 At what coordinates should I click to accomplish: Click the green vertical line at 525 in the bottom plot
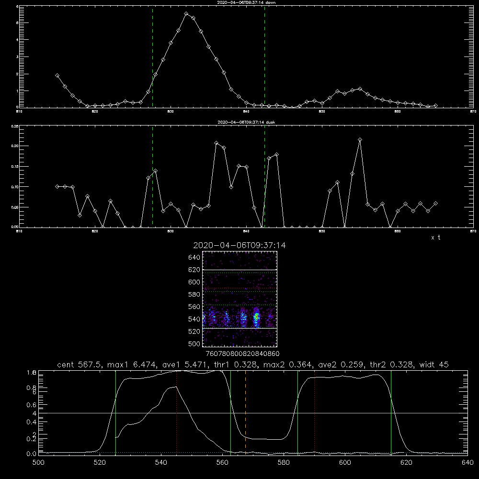coord(115,413)
